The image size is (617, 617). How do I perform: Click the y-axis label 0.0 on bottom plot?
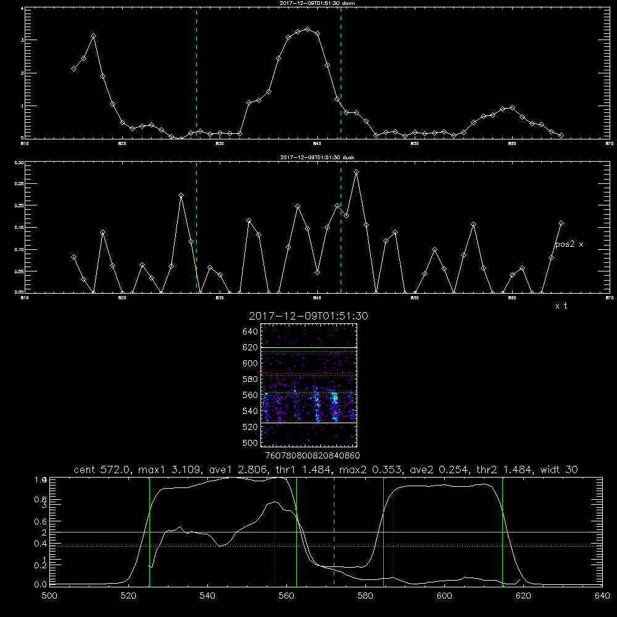pyautogui.click(x=41, y=584)
